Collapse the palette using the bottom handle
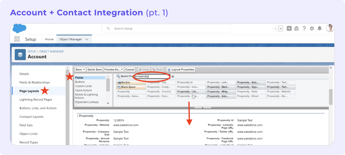The height and width of the screenshot is (155, 345). [x=203, y=108]
